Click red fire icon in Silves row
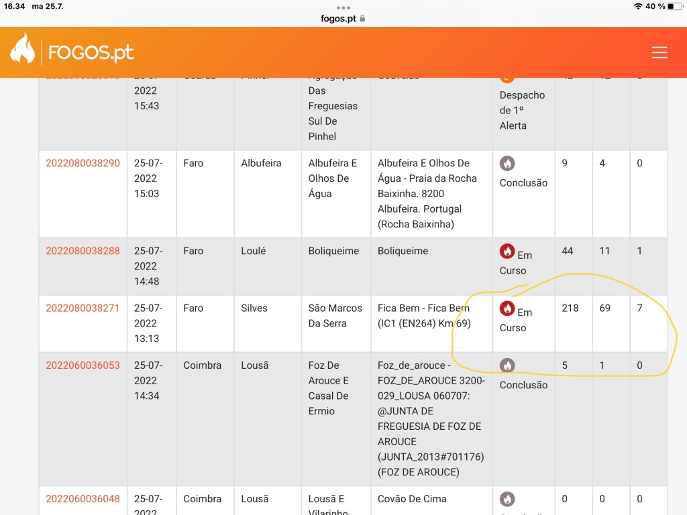 click(x=507, y=308)
